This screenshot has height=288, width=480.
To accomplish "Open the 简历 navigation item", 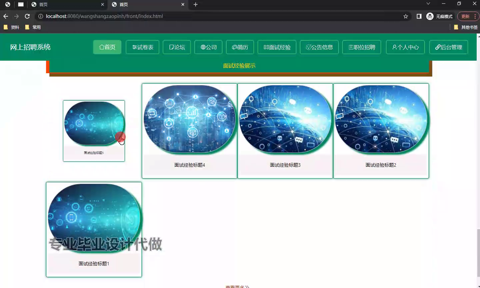I will coord(240,47).
